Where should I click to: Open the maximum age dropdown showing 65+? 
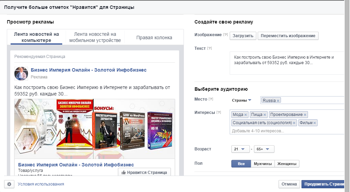(x=264, y=149)
